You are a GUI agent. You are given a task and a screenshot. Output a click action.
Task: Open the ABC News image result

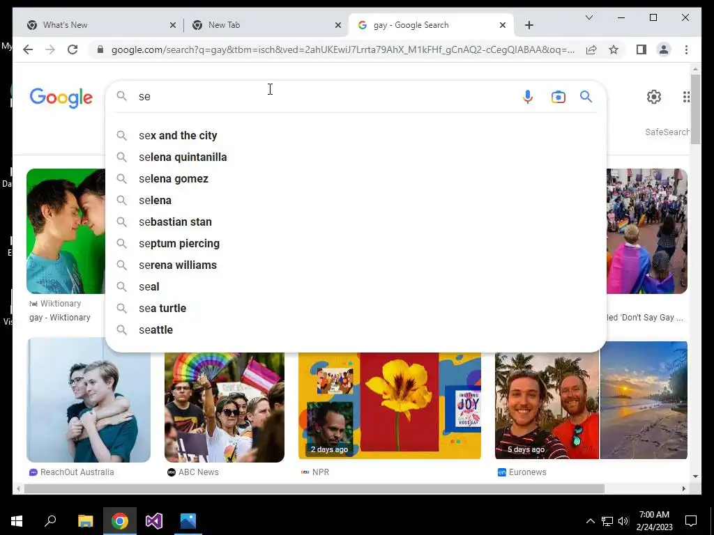pyautogui.click(x=224, y=407)
